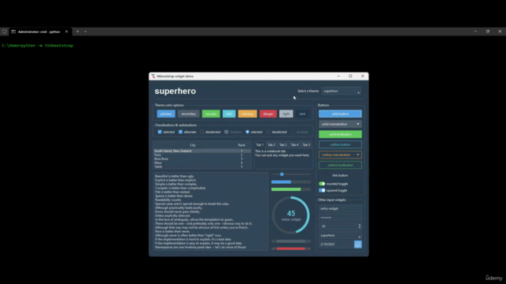Click the primary theme color button

(x=166, y=114)
